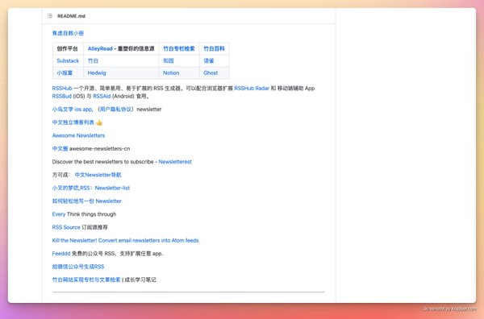This screenshot has width=484, height=319.
Task: Click the 创作平台 table header cell
Action: pos(67,48)
